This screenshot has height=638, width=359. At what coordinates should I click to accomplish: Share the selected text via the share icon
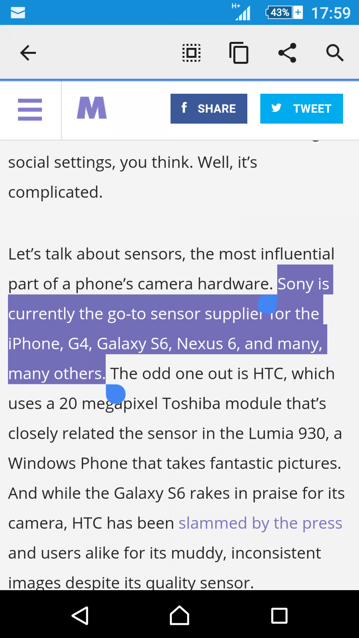[x=287, y=53]
